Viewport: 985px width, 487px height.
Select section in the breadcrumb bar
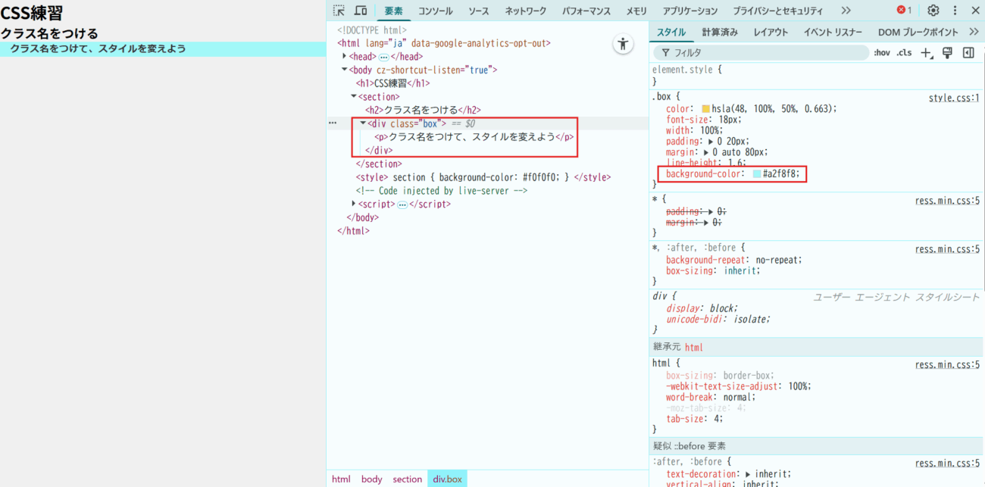[407, 479]
